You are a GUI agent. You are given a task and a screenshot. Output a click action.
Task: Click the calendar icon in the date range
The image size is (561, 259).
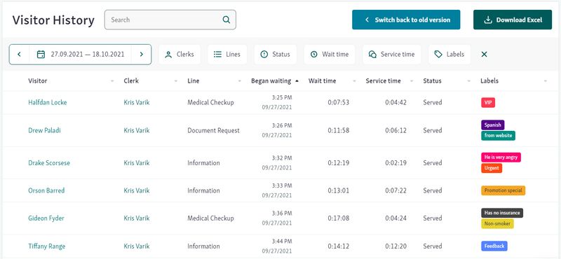[x=41, y=55]
